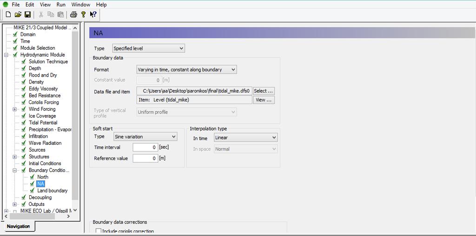The width and height of the screenshot is (476, 236).
Task: Expand the MIKE ECO Lab / Oilspill node
Action: [x=6, y=211]
